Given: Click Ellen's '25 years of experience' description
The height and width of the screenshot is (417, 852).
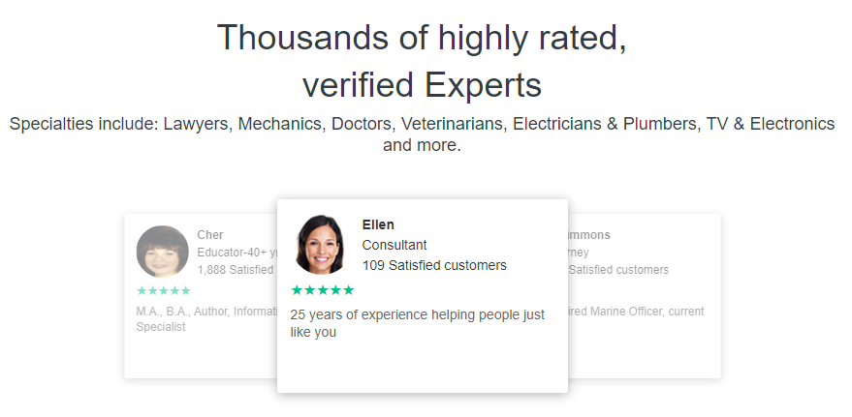Looking at the screenshot, I should coord(418,323).
